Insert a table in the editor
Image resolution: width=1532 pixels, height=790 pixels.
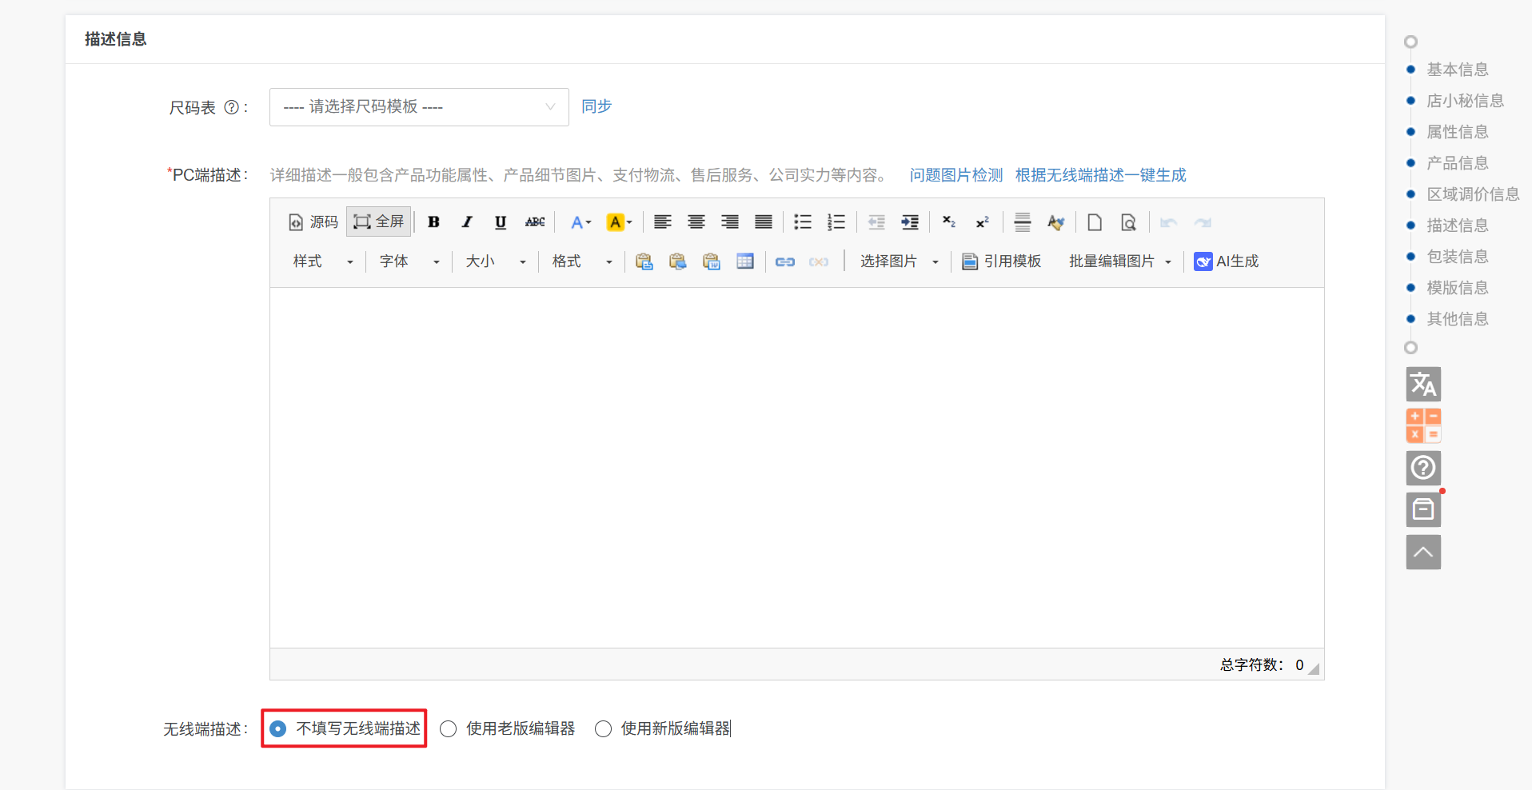(x=744, y=261)
